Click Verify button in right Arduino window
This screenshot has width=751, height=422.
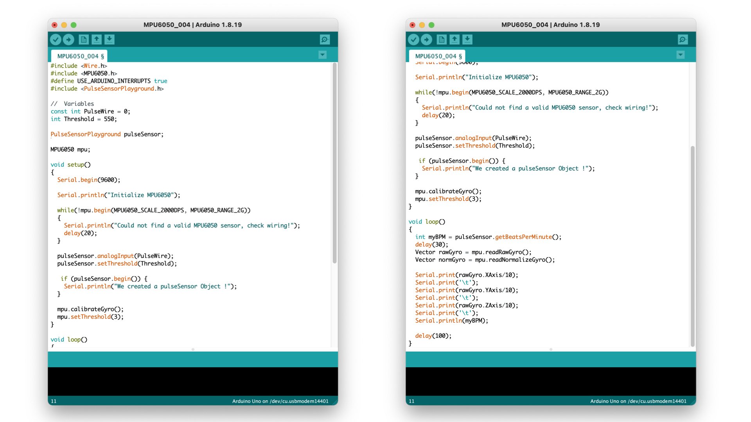click(x=413, y=39)
